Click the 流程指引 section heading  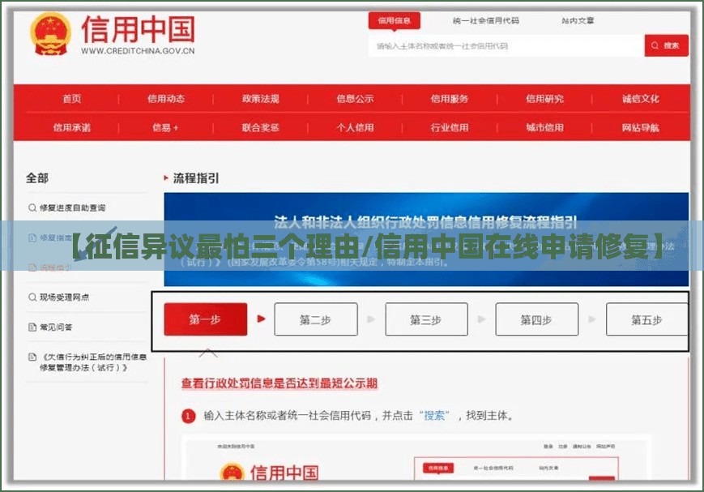pyautogui.click(x=196, y=178)
